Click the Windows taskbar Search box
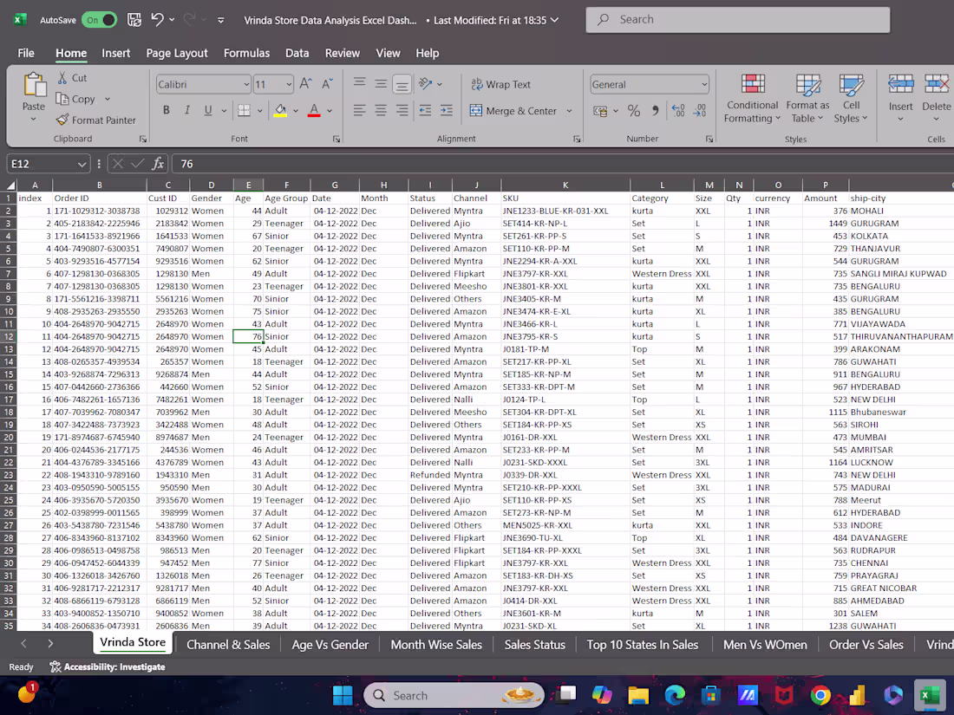 pyautogui.click(x=451, y=695)
